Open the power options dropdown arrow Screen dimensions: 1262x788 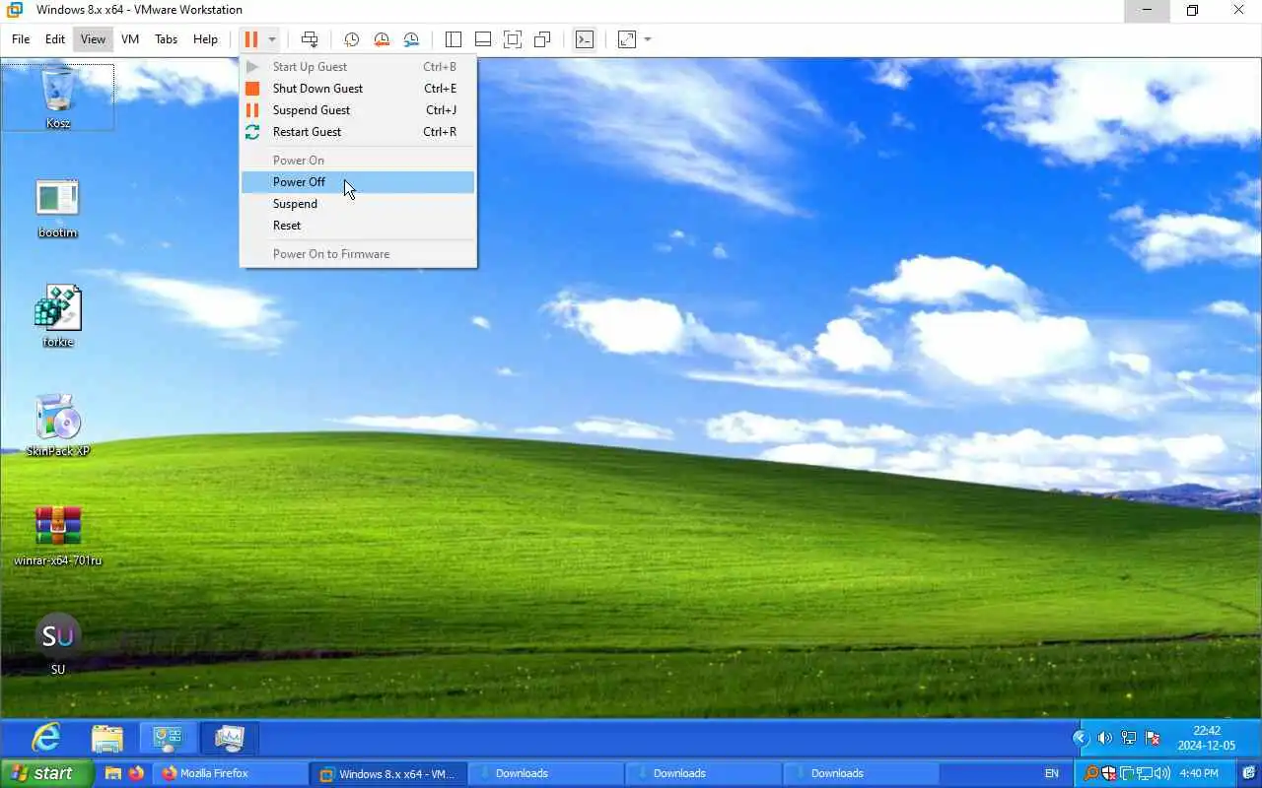point(272,39)
